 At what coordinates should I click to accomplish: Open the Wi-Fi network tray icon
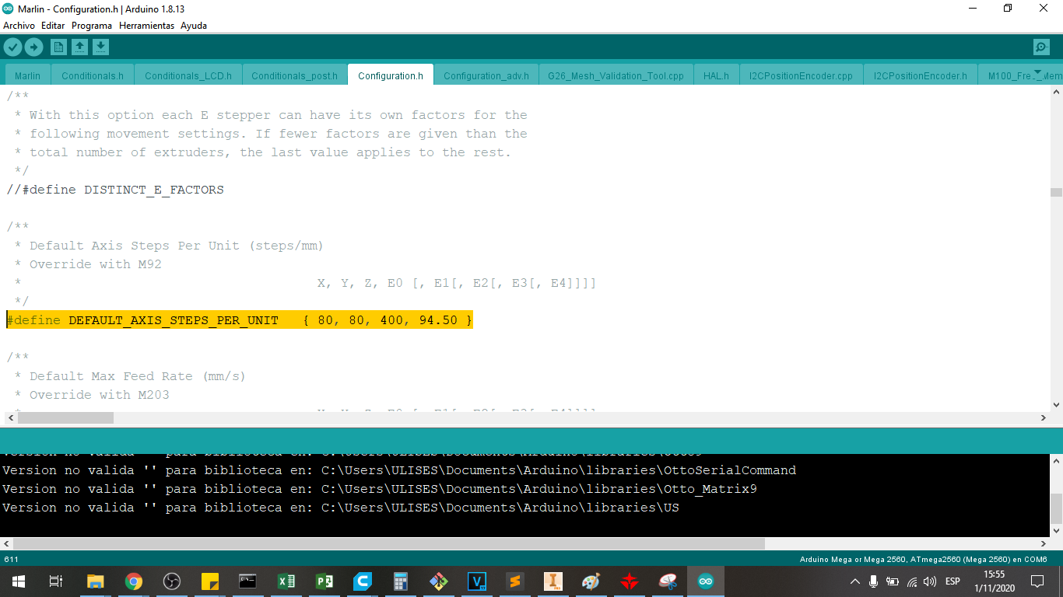click(x=912, y=581)
